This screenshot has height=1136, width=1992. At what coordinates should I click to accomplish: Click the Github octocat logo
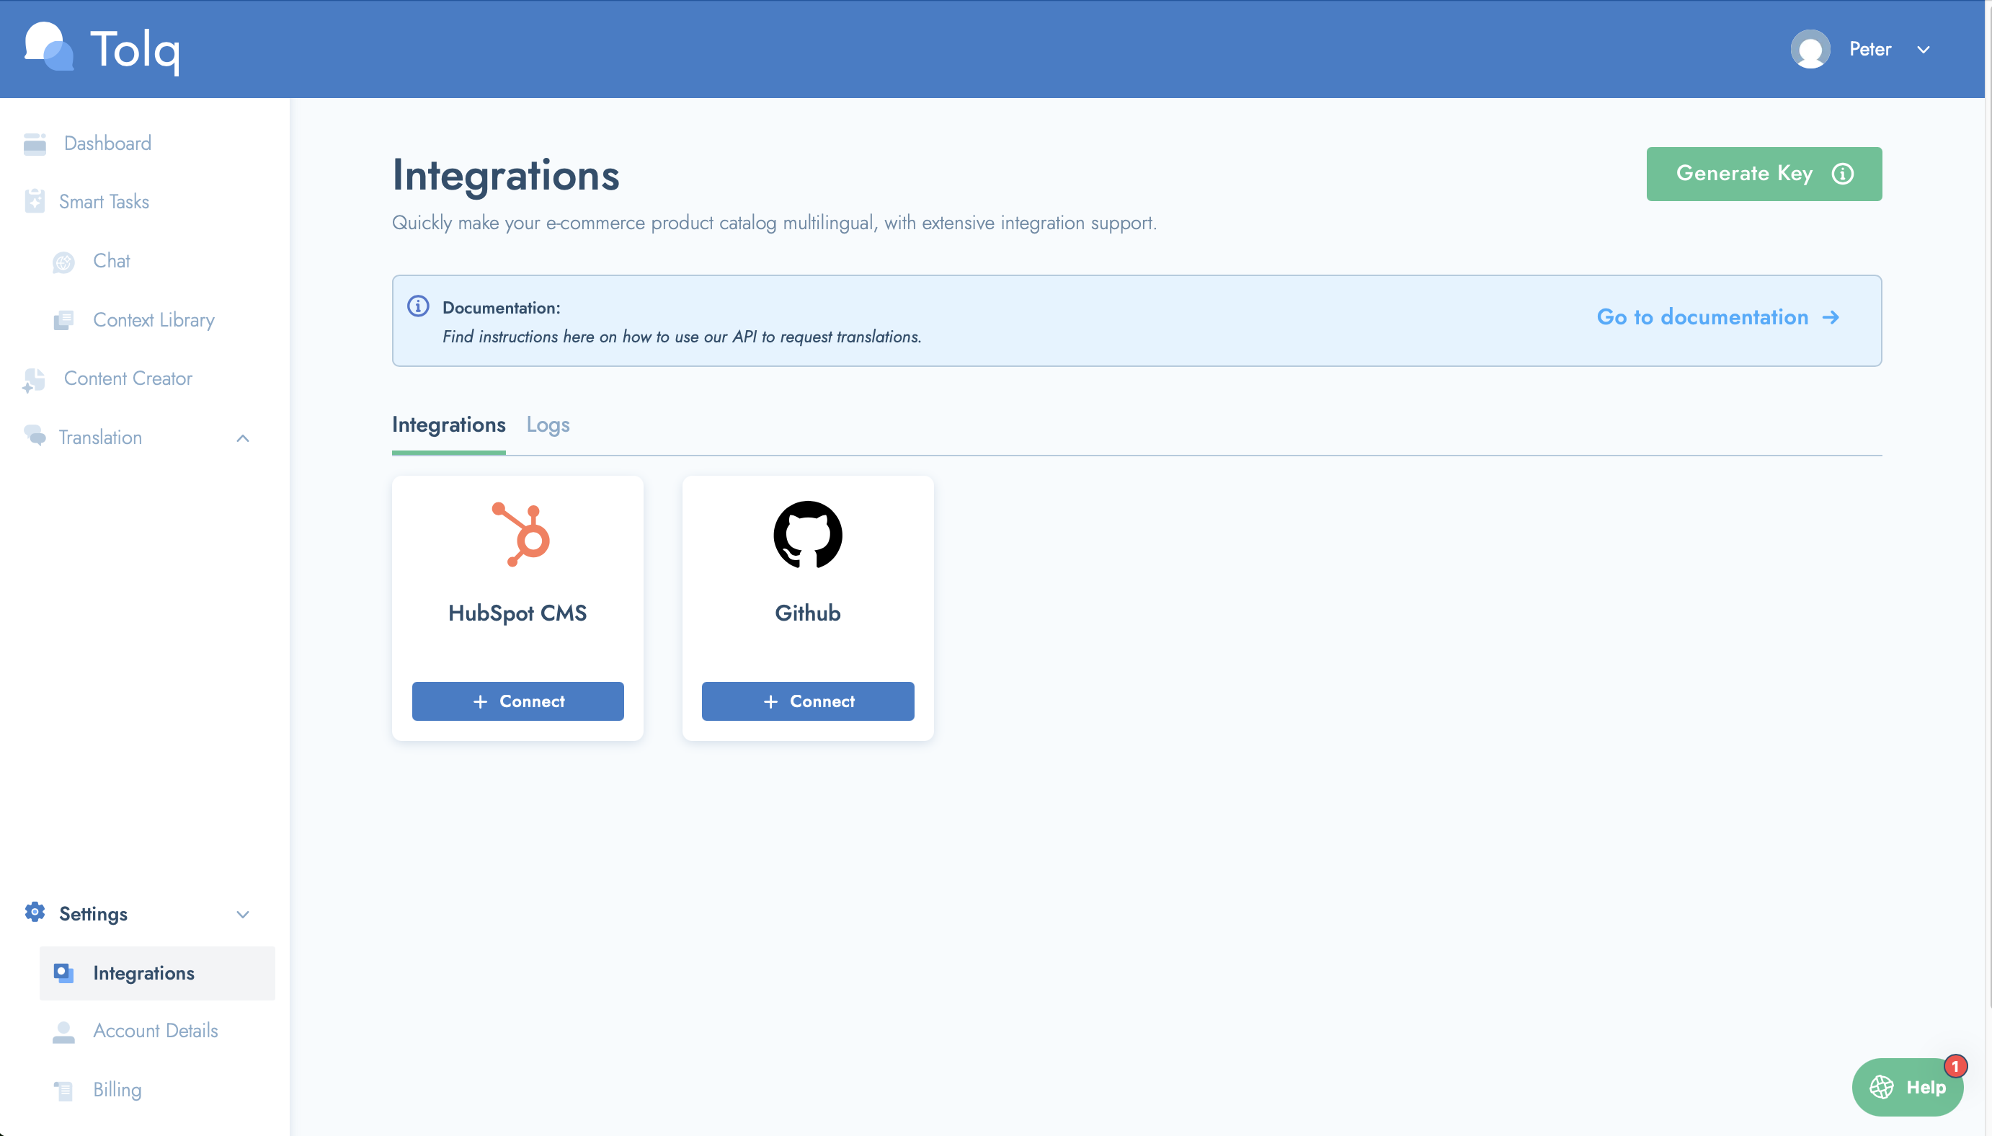pyautogui.click(x=807, y=534)
